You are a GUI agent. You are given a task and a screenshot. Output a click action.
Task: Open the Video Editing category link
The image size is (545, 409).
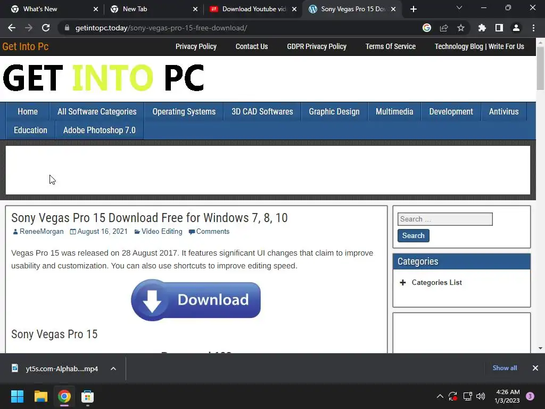(x=162, y=232)
